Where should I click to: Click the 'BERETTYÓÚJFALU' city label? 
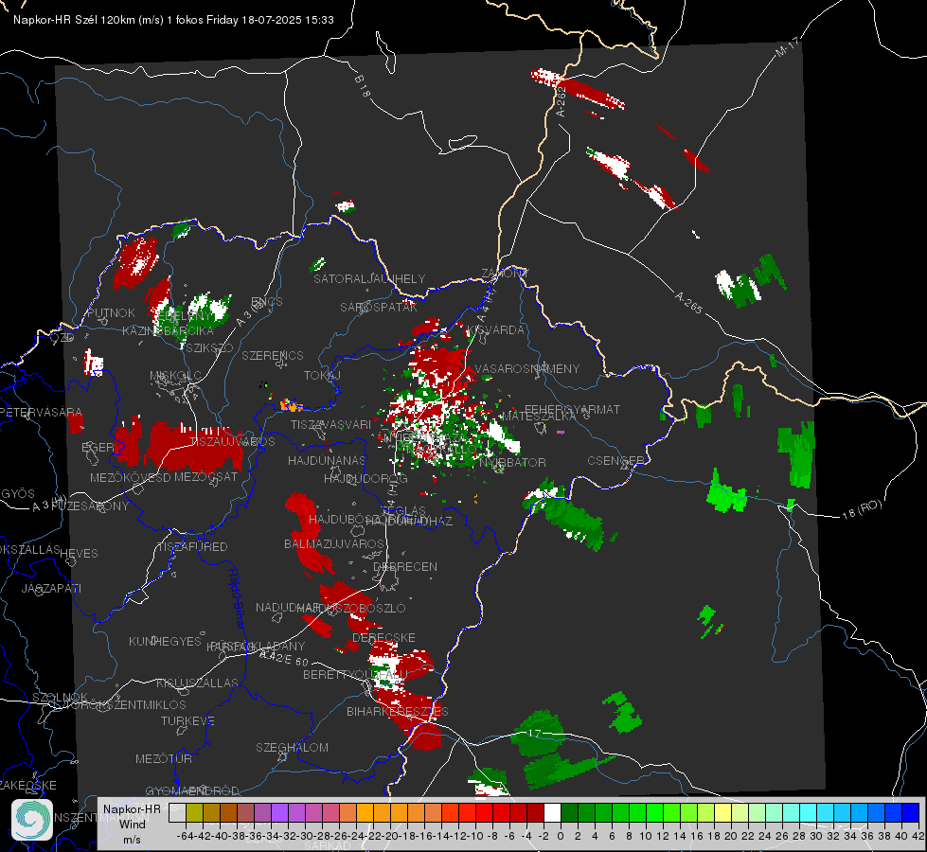tap(355, 675)
